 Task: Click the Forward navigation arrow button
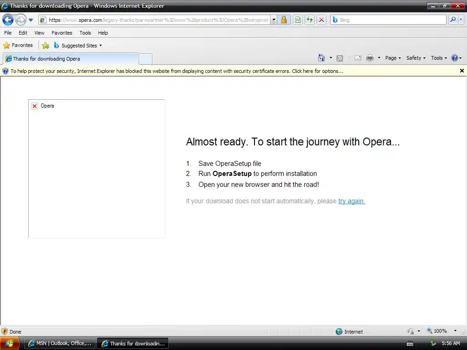tap(21, 20)
